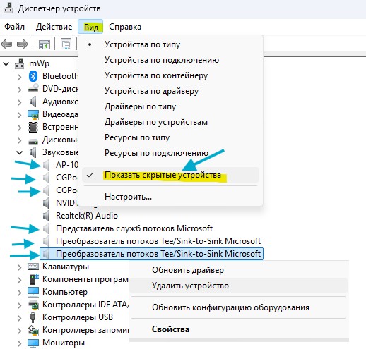Collapse the mWp root node
This screenshot has width=366, height=349.
click(6, 63)
